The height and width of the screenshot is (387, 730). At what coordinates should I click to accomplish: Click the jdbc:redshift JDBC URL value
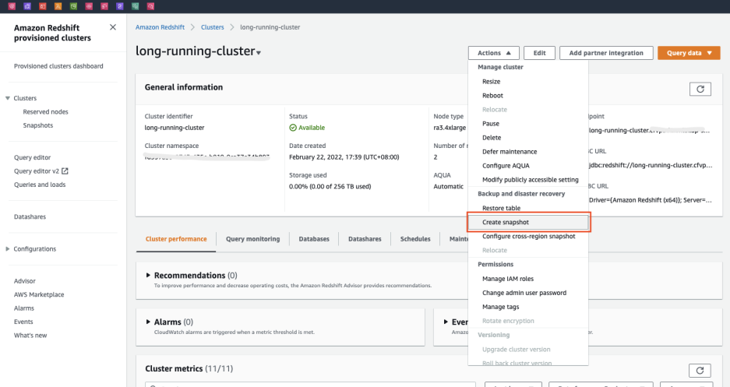(651, 165)
